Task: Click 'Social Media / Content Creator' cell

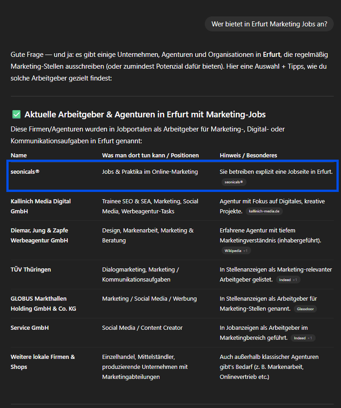Action: click(142, 328)
